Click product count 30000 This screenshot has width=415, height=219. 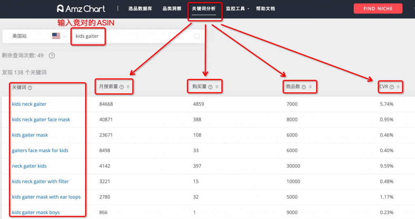293,166
